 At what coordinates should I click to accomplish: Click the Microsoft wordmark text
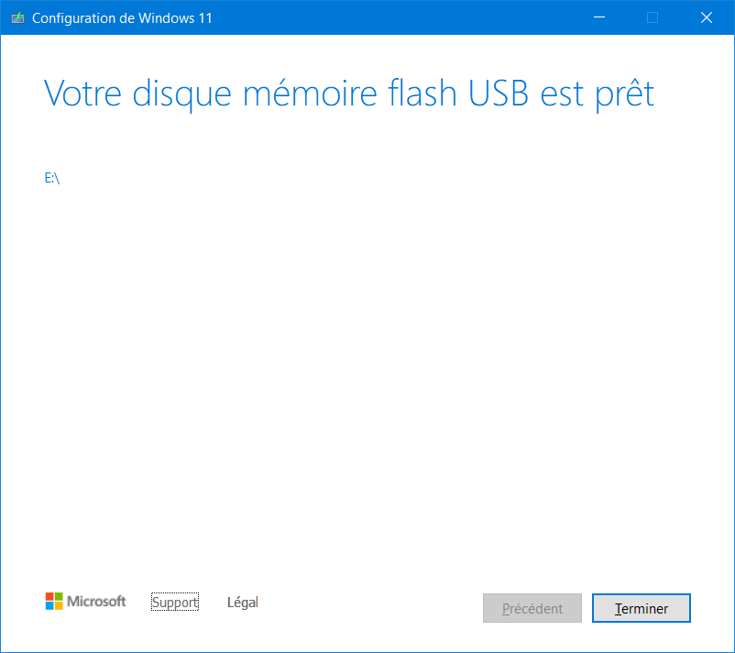(x=96, y=601)
